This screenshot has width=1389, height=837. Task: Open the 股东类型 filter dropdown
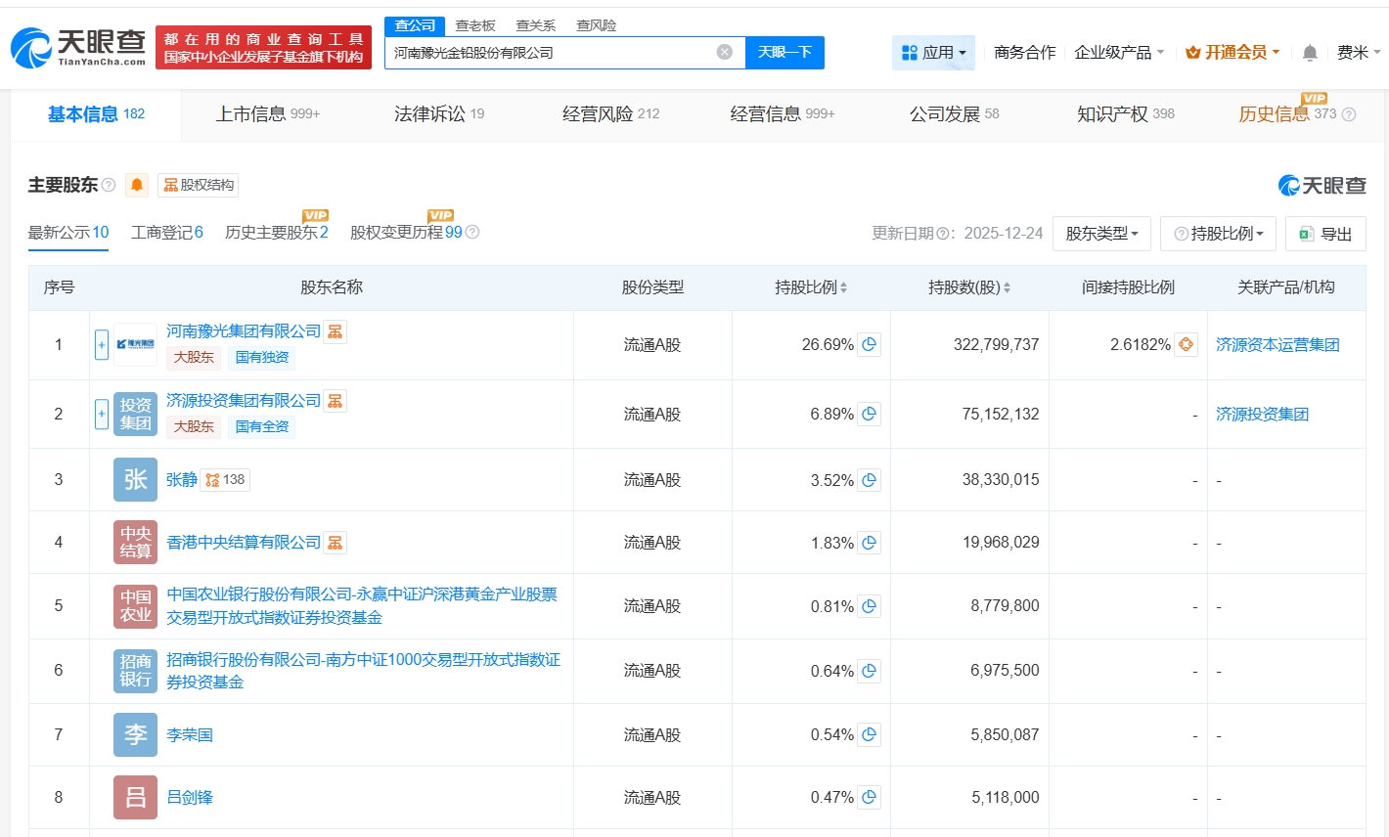point(1101,234)
